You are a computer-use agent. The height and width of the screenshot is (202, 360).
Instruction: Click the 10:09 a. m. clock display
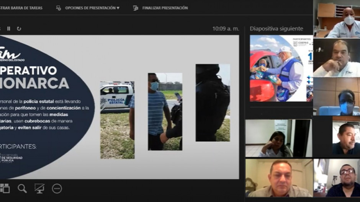[x=226, y=29]
